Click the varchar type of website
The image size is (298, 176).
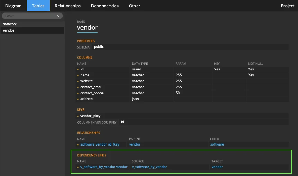coord(138,81)
